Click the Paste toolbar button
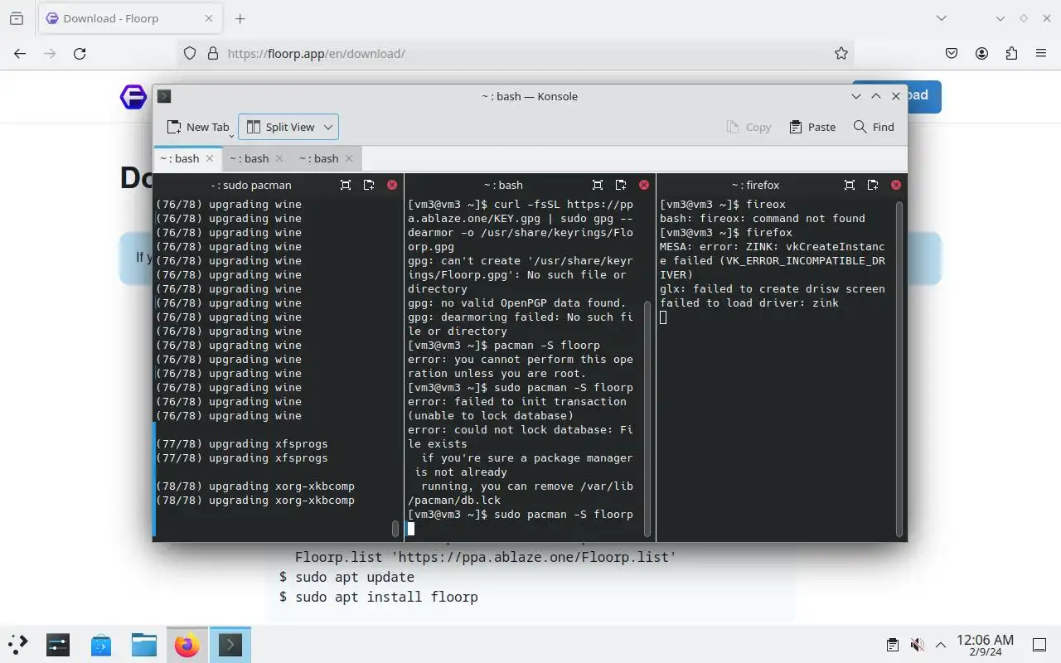1061x663 pixels. pyautogui.click(x=812, y=127)
